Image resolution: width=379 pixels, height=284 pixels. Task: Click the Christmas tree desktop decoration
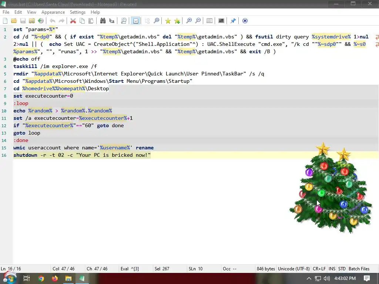[x=331, y=188]
